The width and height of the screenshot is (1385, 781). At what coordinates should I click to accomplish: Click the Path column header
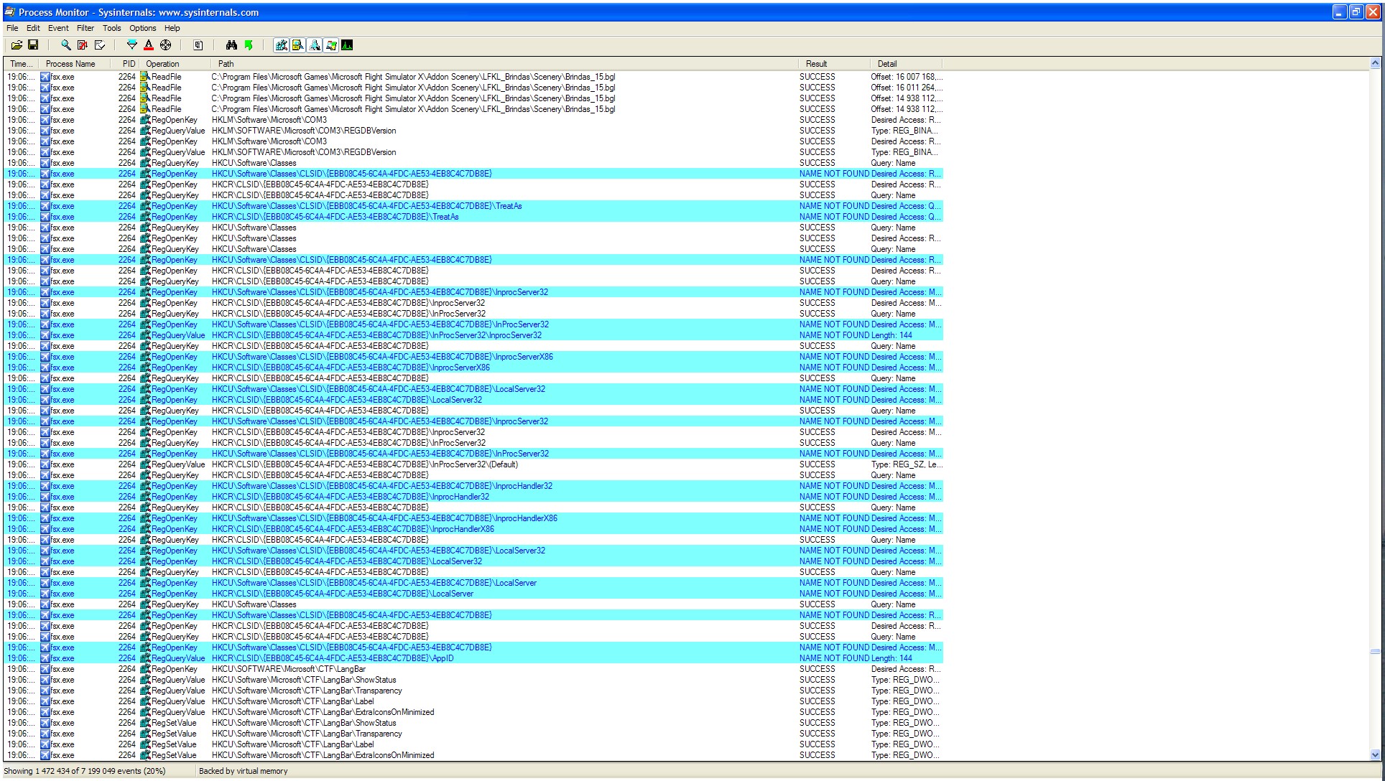[x=504, y=64]
